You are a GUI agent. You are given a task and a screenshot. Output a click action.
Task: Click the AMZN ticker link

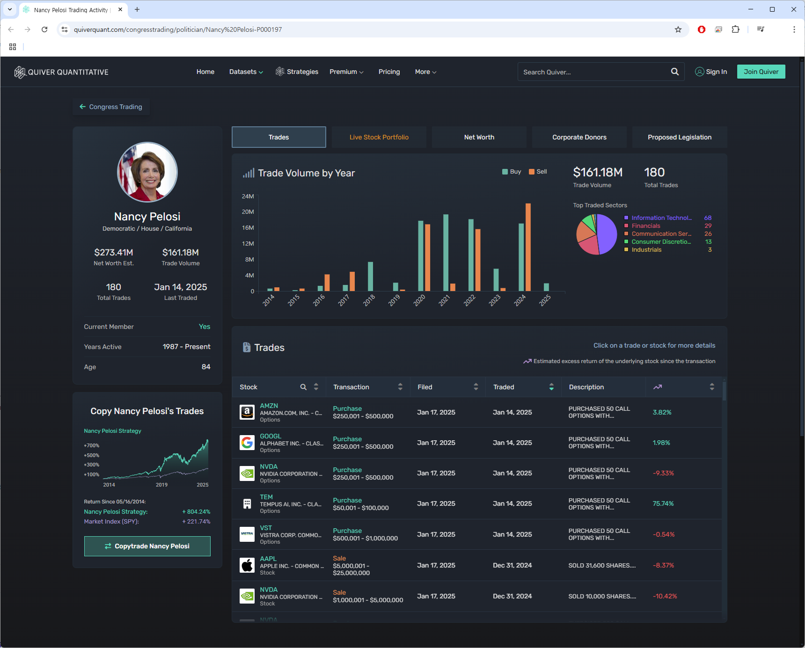tap(269, 406)
